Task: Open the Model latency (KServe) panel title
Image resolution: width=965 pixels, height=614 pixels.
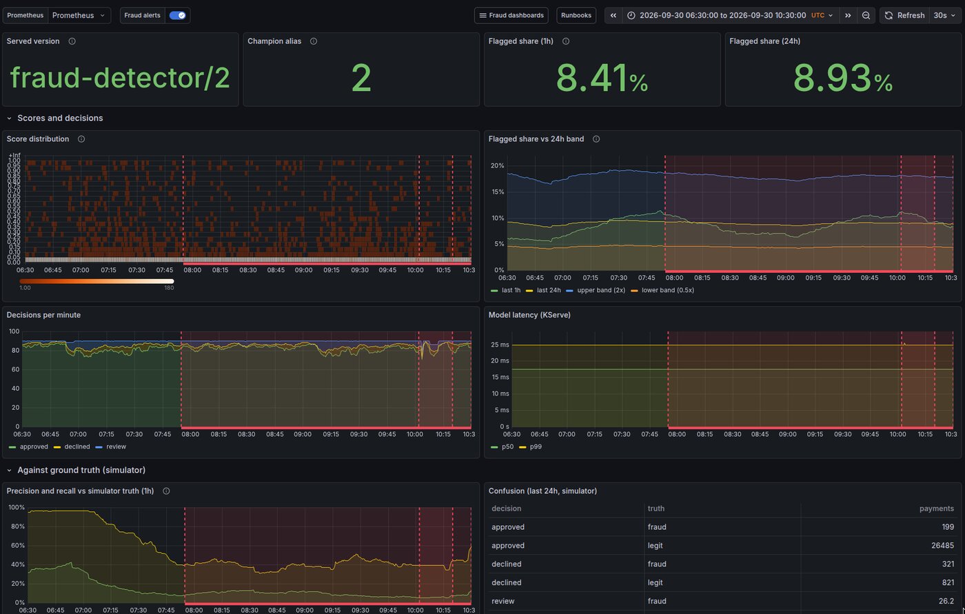Action: (530, 315)
